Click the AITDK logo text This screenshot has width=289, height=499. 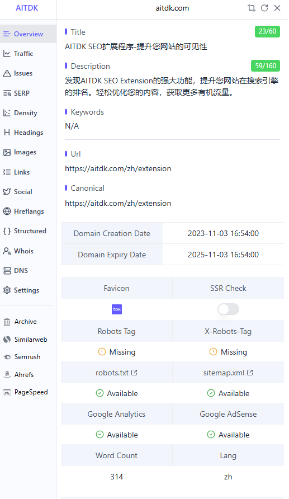click(x=27, y=8)
